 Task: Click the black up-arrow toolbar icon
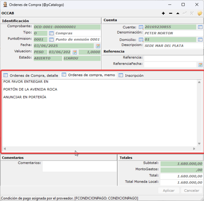(x=178, y=13)
